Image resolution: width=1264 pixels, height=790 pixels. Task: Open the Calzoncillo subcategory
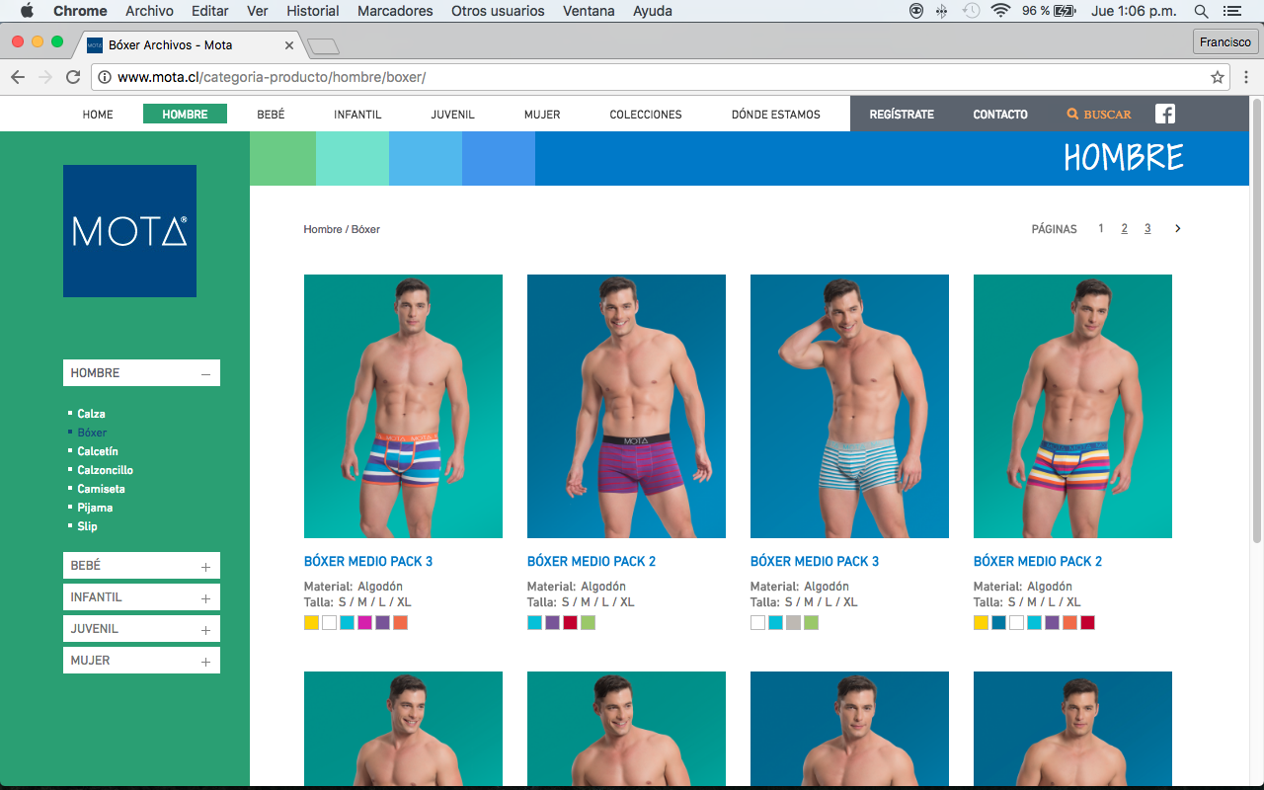point(105,470)
